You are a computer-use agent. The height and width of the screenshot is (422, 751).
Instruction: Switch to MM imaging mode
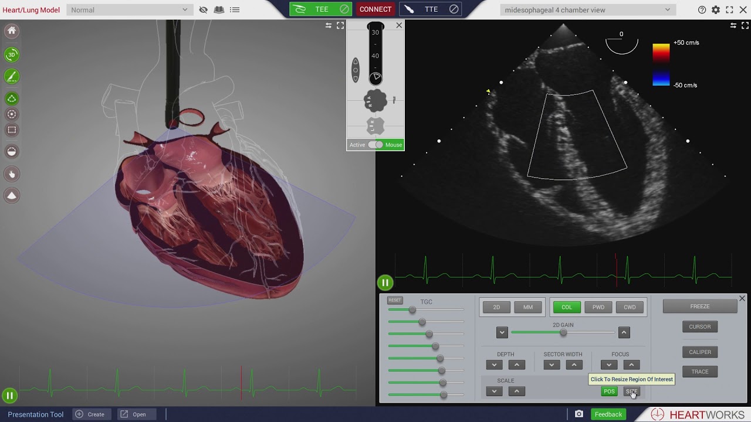pyautogui.click(x=528, y=307)
